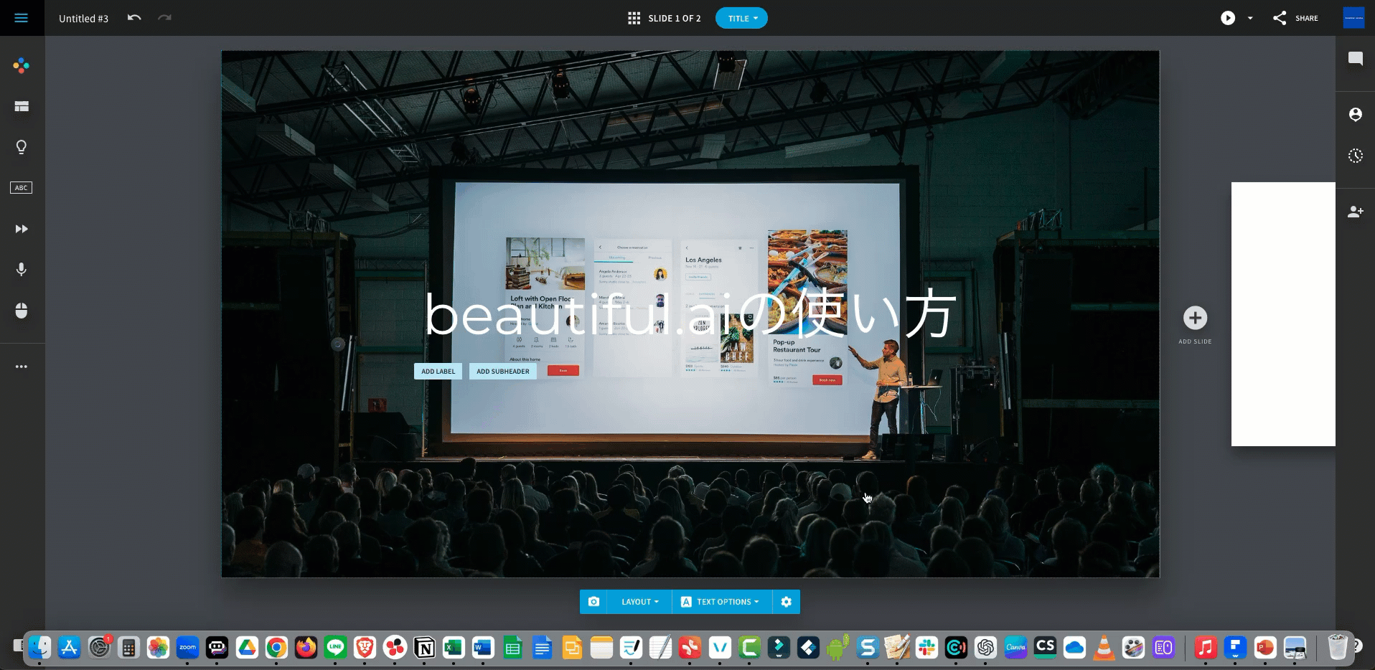Click the Add Slide plus button
The width and height of the screenshot is (1375, 670).
click(1195, 318)
